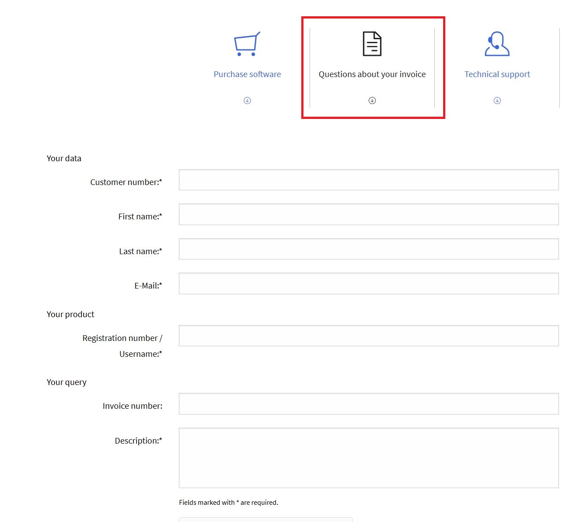The height and width of the screenshot is (522, 566).
Task: Open the Purchase software link
Action: (x=247, y=74)
